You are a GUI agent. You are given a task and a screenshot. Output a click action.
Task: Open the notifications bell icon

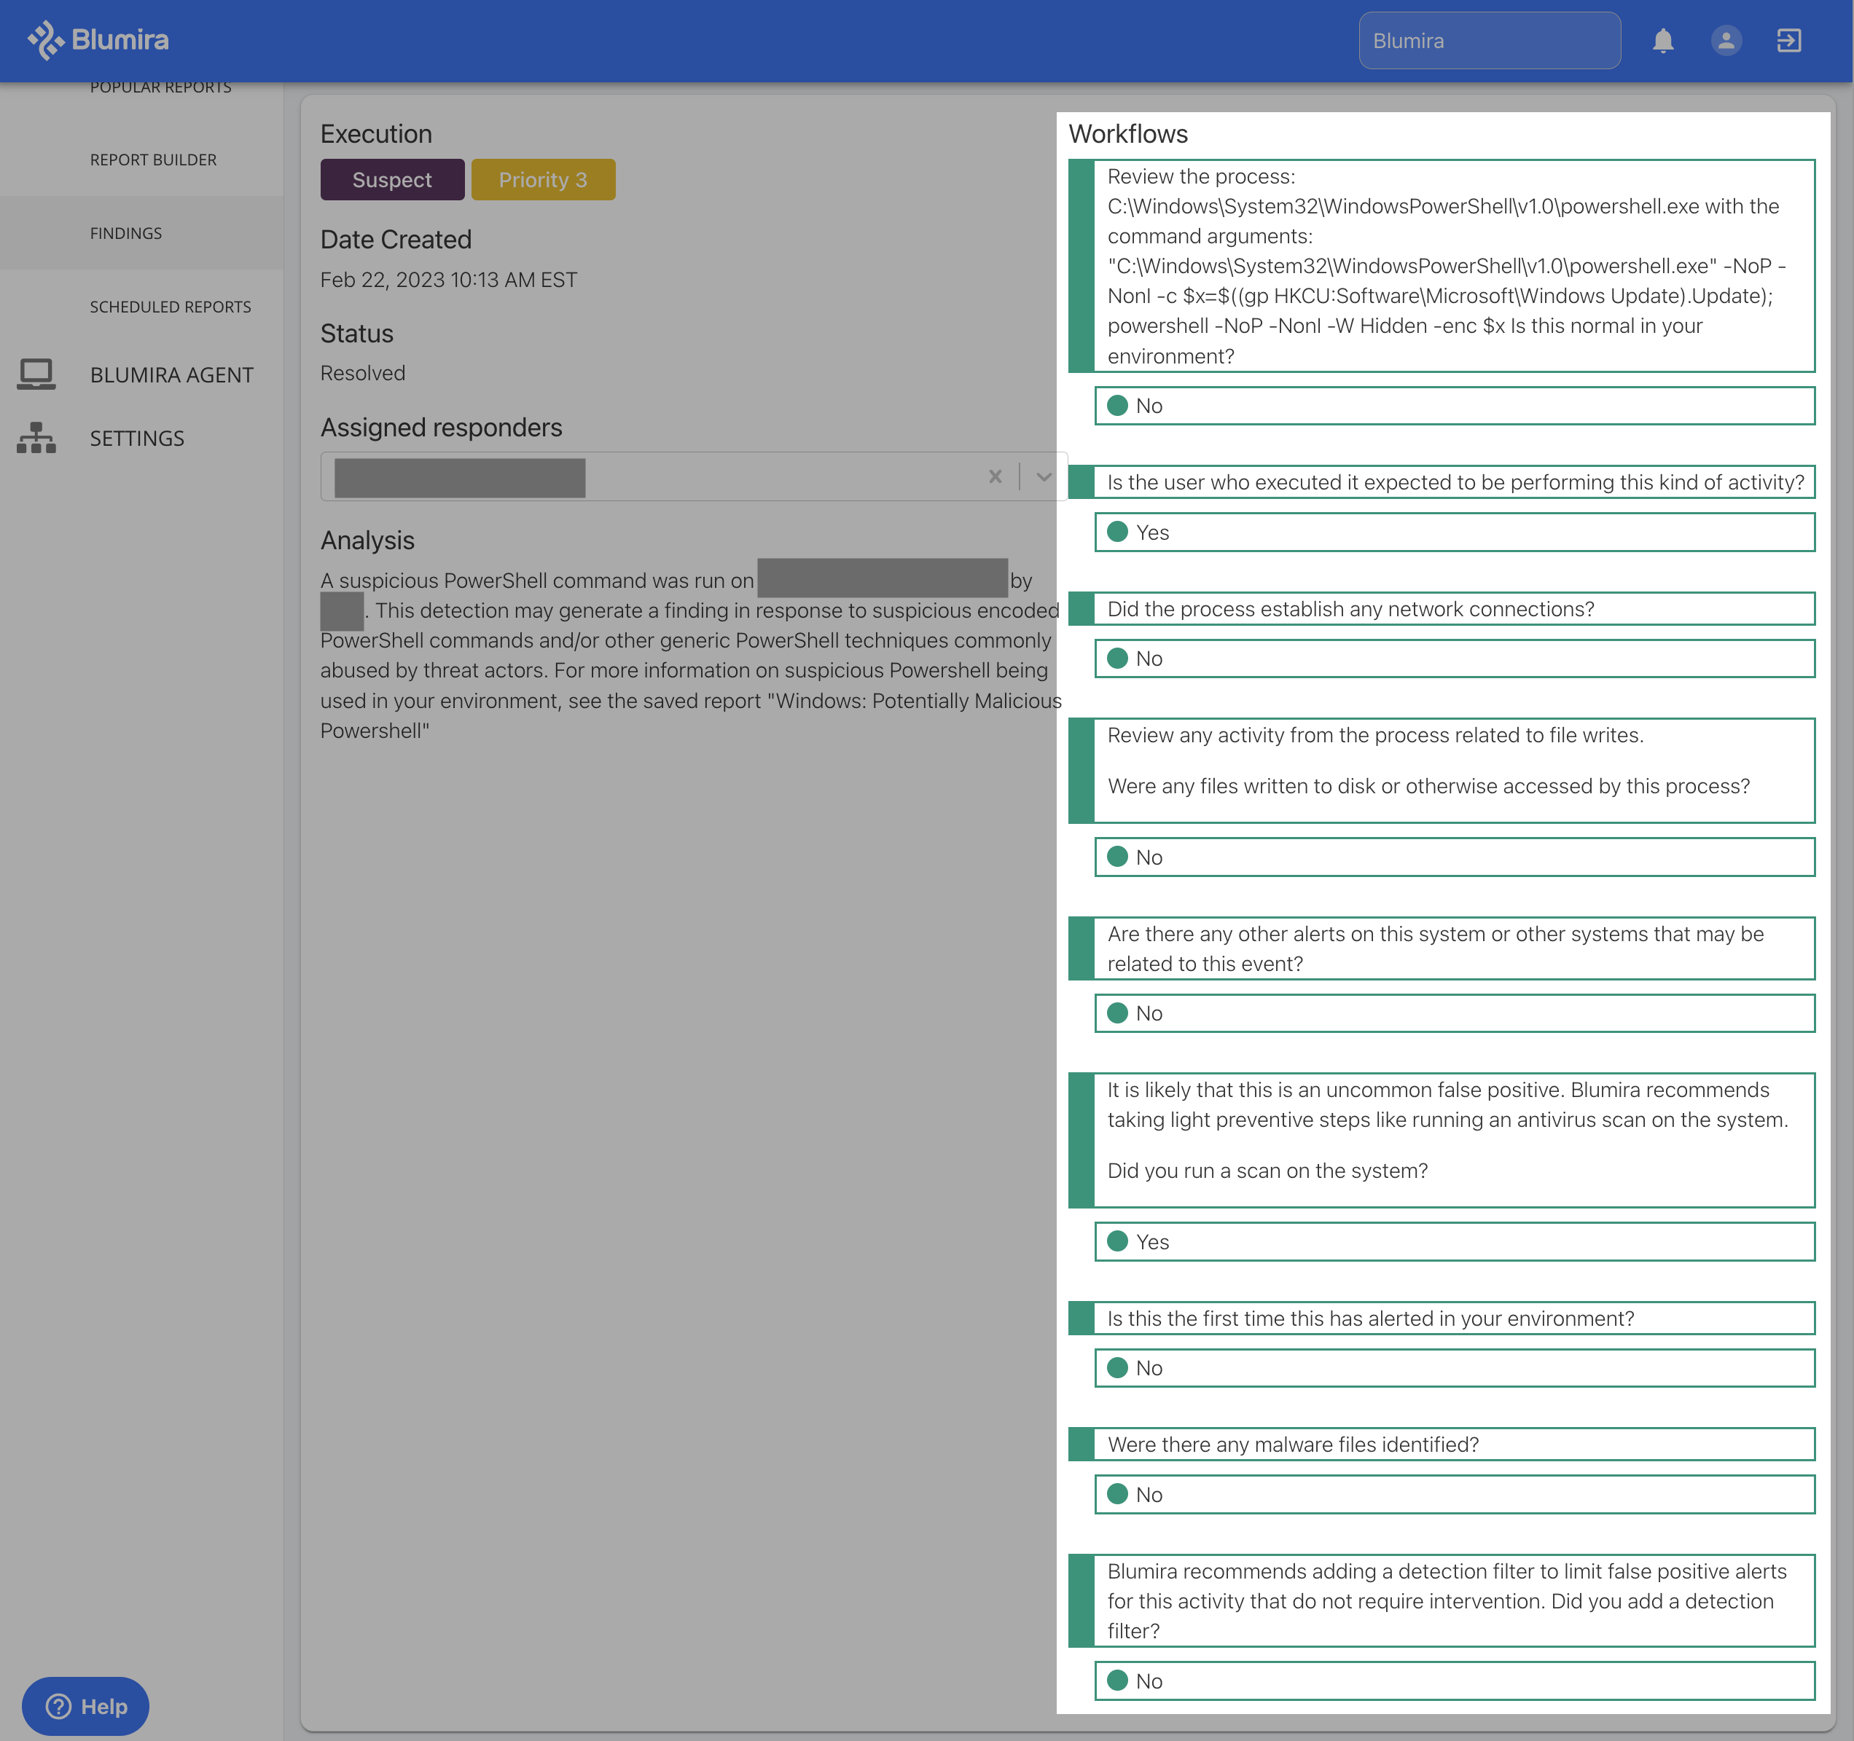pos(1665,39)
